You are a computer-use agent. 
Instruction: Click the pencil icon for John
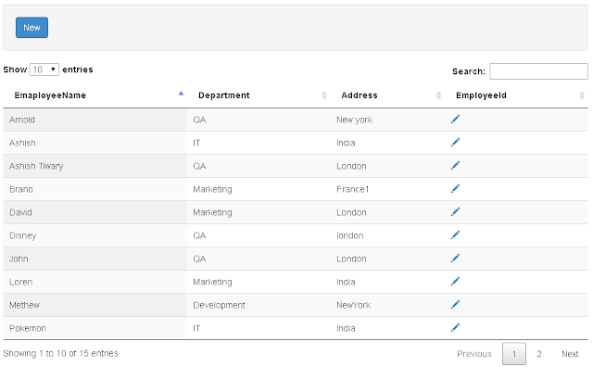455,258
